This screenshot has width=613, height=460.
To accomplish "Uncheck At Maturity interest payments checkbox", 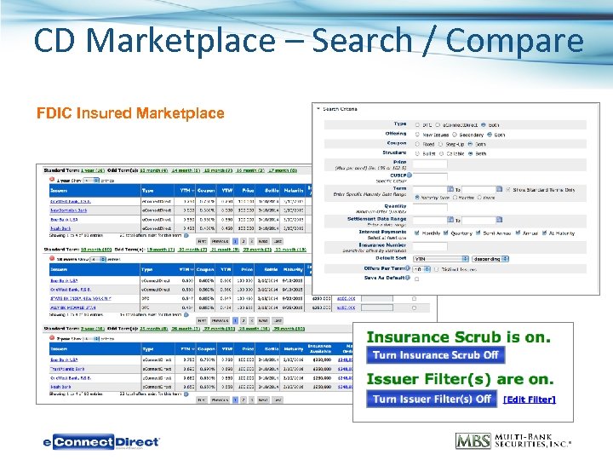I will 544,233.
